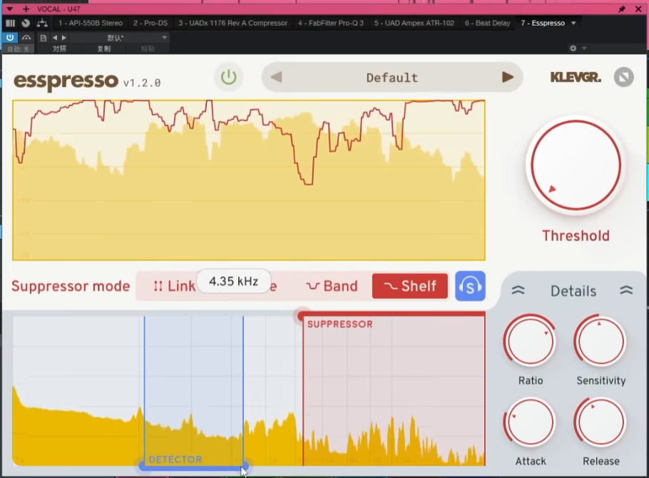
Task: Select the Shelf suppressor mode
Action: 410,286
